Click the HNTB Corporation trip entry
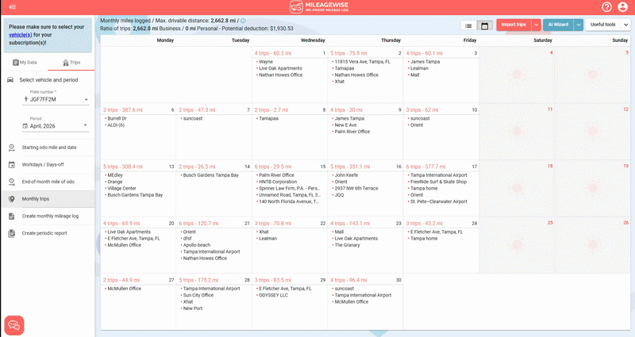This screenshot has width=635, height=337. click(278, 182)
